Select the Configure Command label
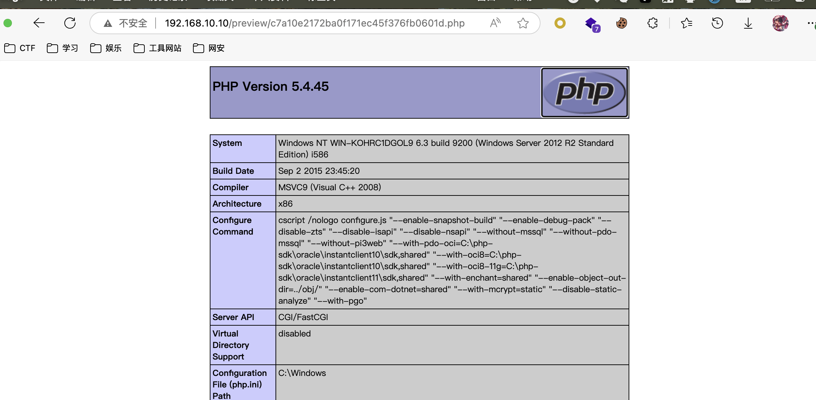The height and width of the screenshot is (400, 816). pyautogui.click(x=233, y=226)
